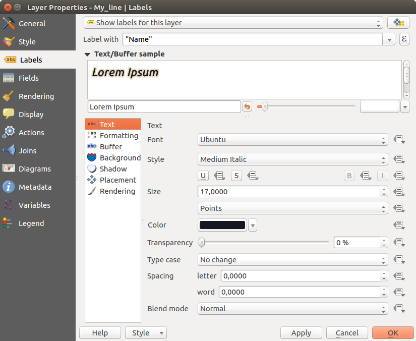
Task: Reset sample text with the orange arrow icon
Action: coord(247,107)
